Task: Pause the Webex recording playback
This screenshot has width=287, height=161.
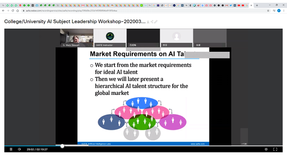Action: tap(11, 149)
